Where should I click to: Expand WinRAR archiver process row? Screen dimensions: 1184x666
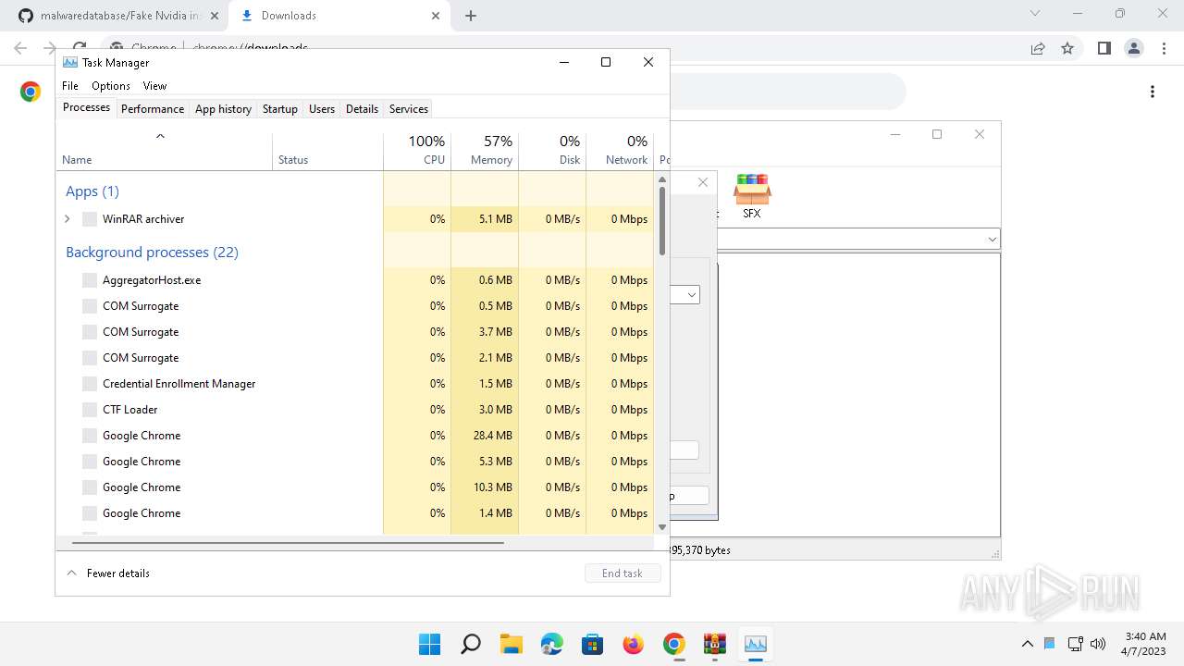[68, 219]
